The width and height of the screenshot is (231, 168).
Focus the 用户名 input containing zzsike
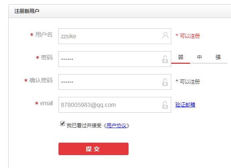[115, 36]
